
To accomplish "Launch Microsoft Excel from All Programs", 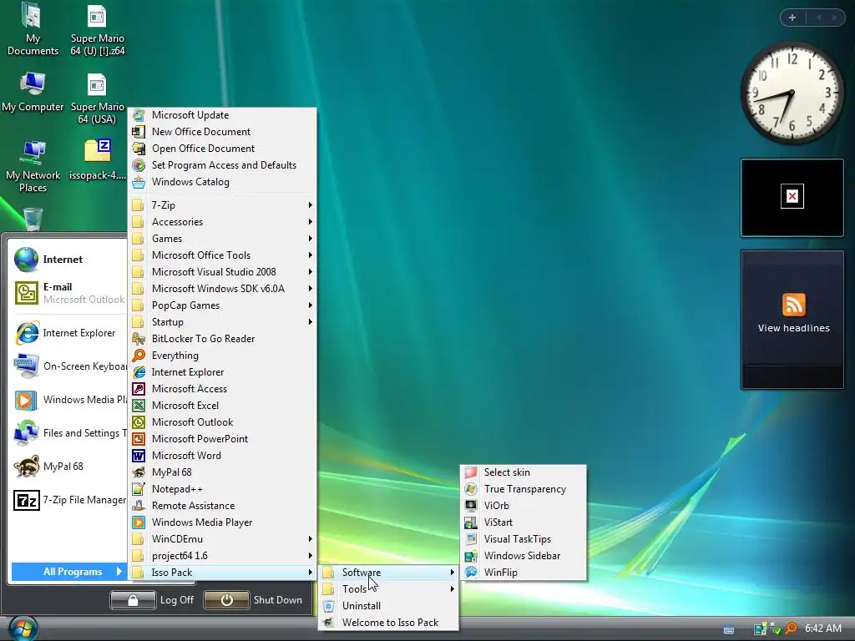I will click(x=222, y=406).
